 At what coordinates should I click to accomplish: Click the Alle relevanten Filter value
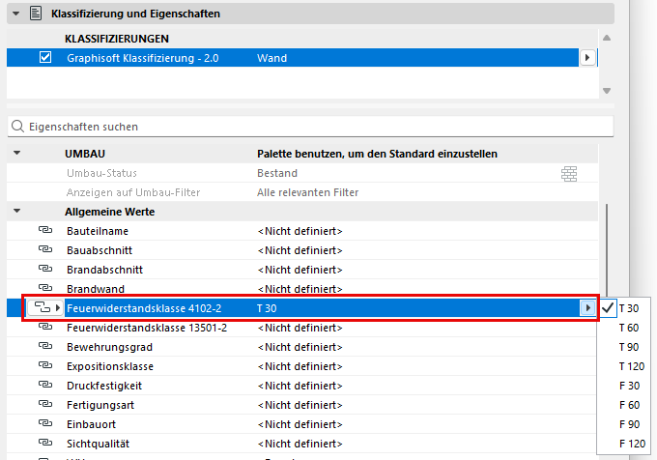click(307, 192)
